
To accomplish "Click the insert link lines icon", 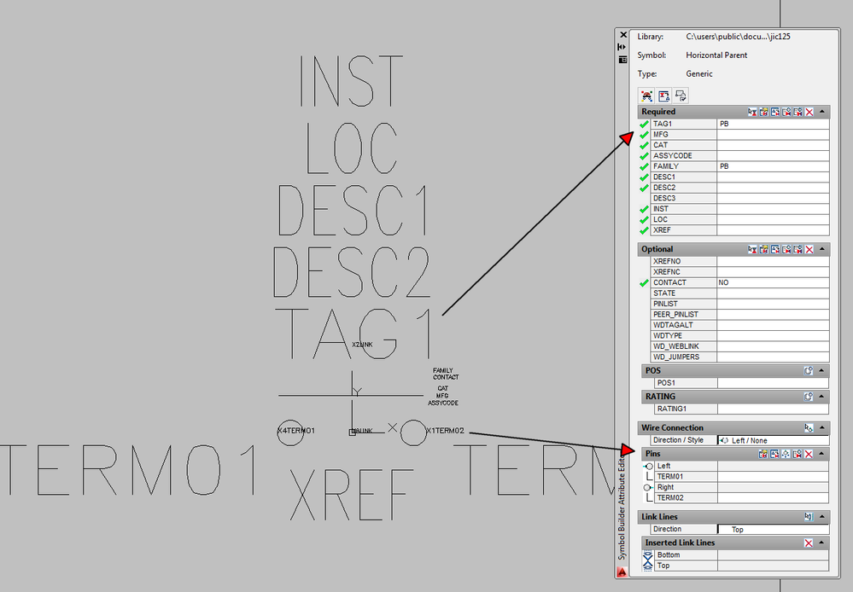I will point(809,517).
